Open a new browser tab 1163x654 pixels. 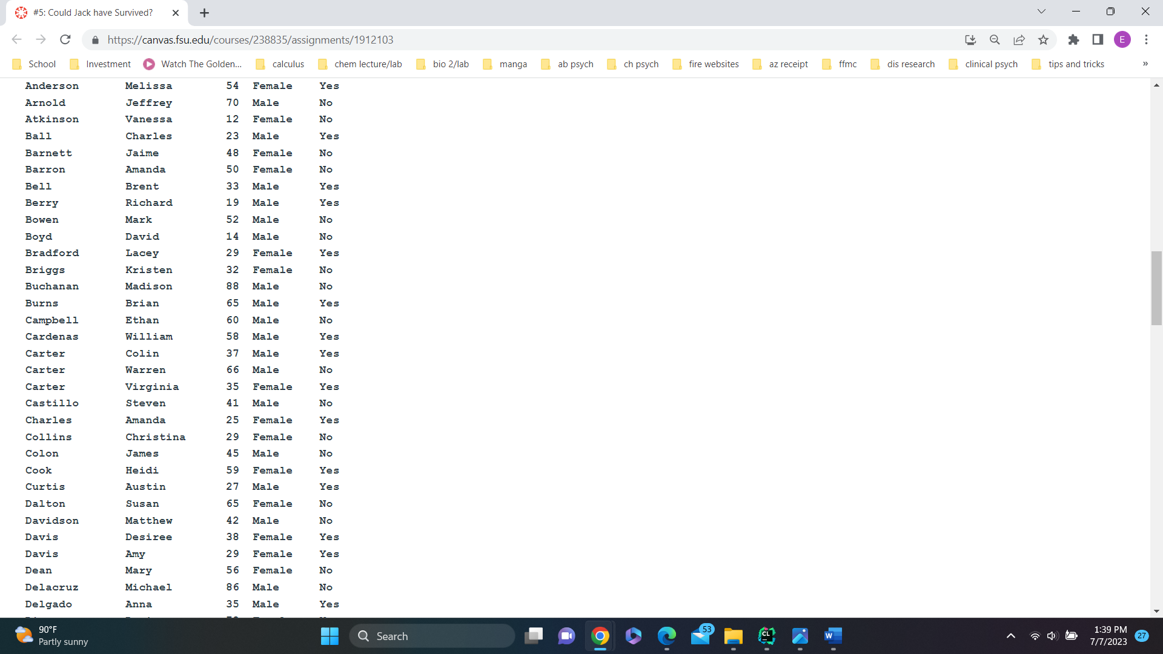[x=204, y=13]
